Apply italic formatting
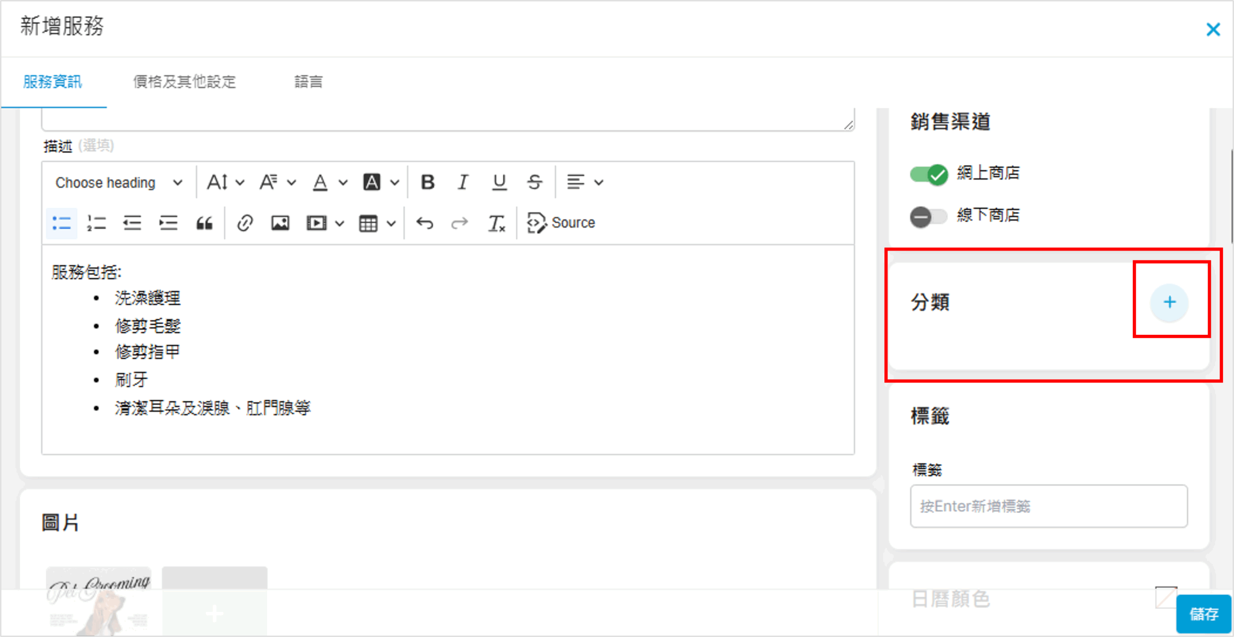This screenshot has width=1234, height=637. tap(463, 182)
